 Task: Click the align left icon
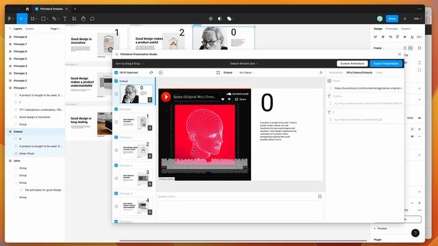point(376,37)
